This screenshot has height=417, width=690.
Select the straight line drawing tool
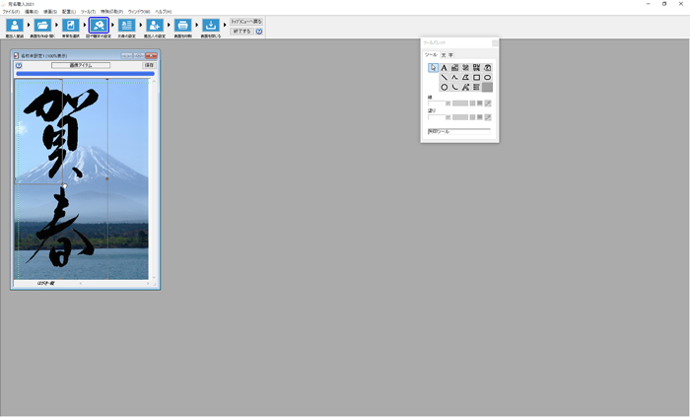(x=444, y=77)
